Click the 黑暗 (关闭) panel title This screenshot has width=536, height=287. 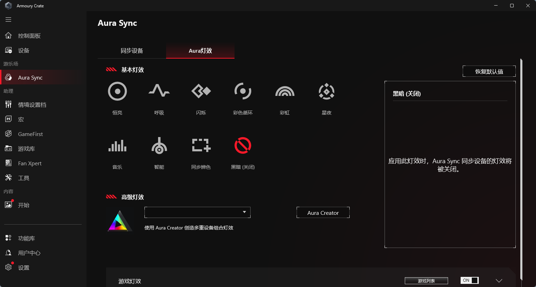407,93
